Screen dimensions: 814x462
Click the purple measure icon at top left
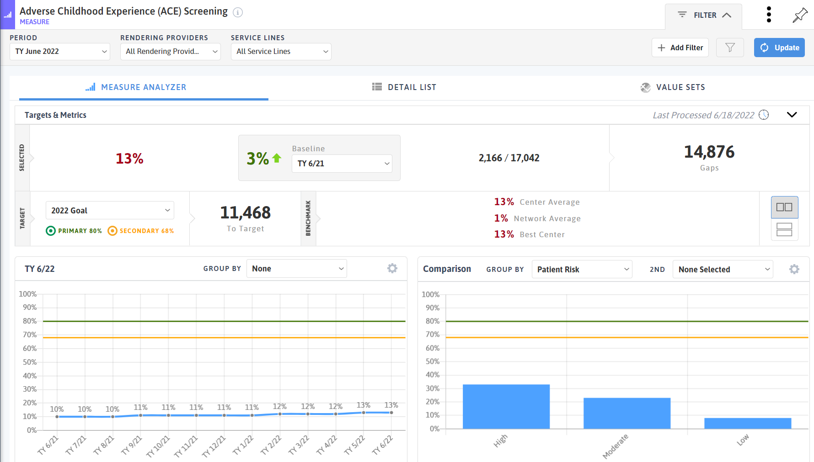coord(7,15)
